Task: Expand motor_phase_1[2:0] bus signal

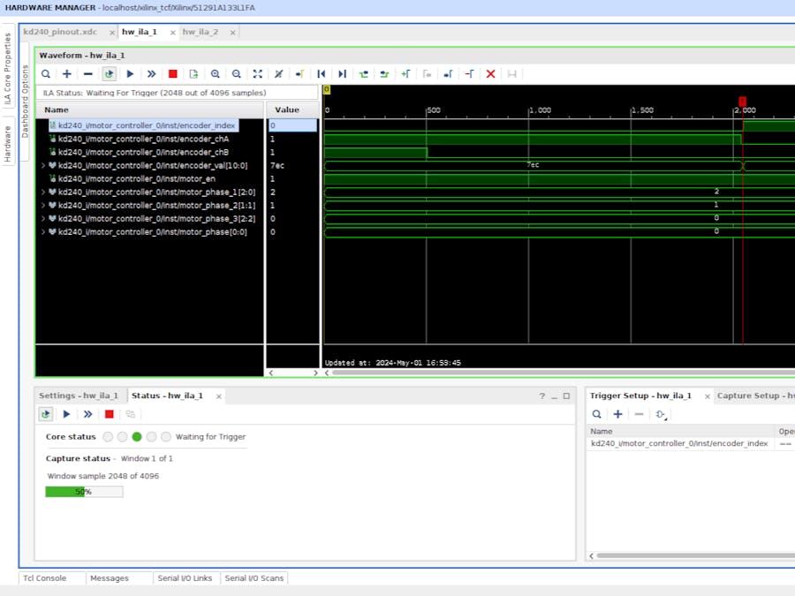Action: 43,192
